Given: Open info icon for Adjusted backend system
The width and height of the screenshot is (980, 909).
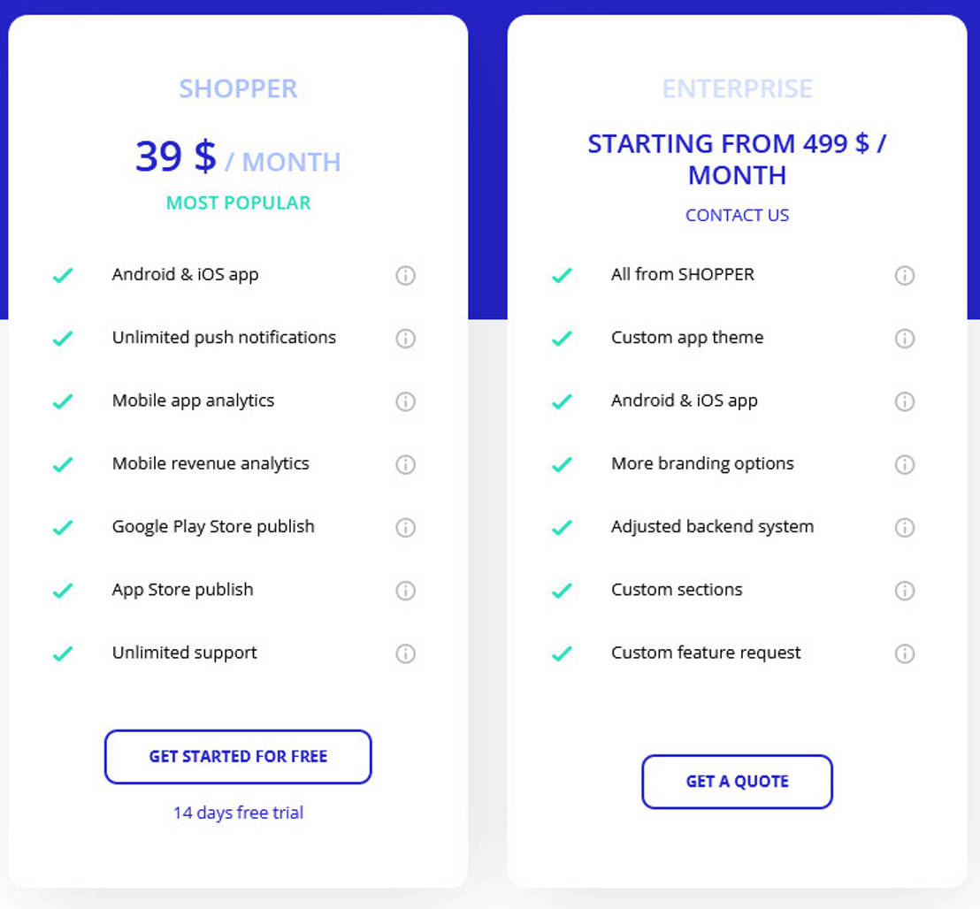Looking at the screenshot, I should 905,528.
